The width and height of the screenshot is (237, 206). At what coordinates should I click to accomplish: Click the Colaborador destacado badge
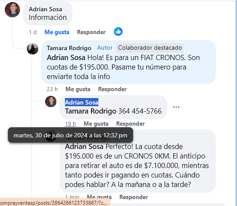click(150, 48)
